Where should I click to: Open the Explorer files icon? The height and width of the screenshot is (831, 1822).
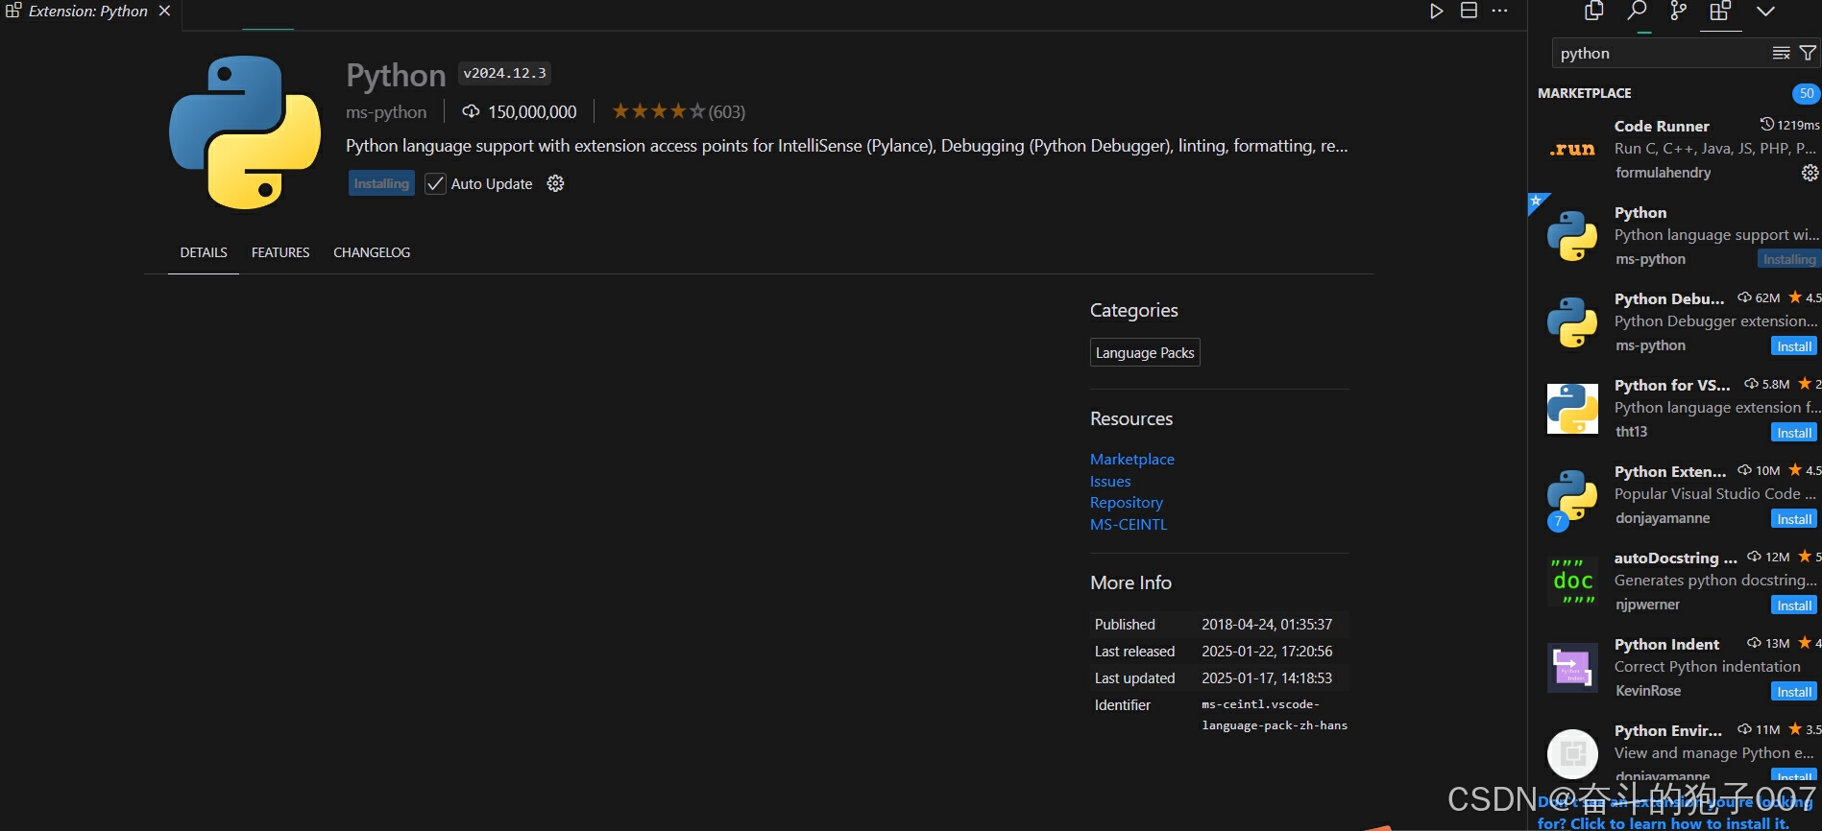1594,11
